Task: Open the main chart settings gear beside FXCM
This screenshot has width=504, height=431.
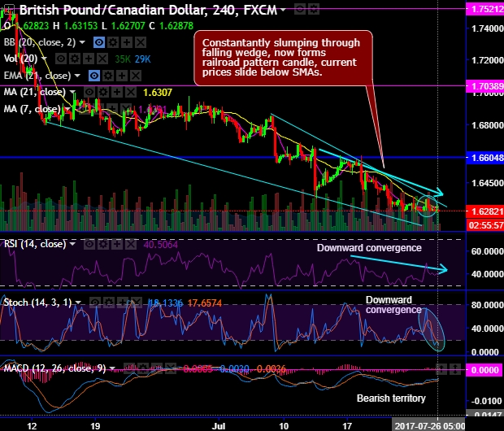Action: coord(314,9)
